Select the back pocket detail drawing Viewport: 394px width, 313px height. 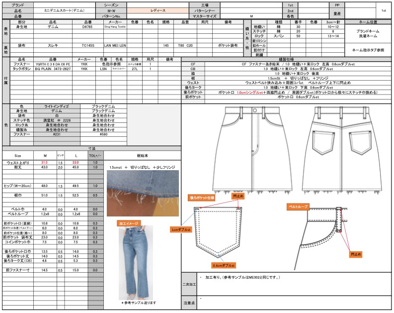point(218,232)
